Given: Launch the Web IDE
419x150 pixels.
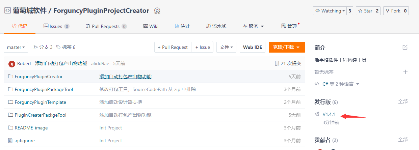Looking at the screenshot, I should click(253, 47).
